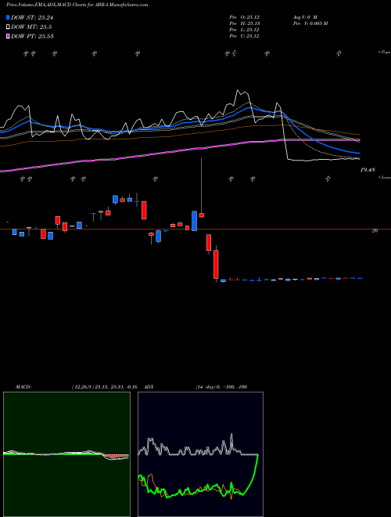391x517 pixels.
Task: Click the 'Pre C: 25.12' value
Action: tap(245, 36)
